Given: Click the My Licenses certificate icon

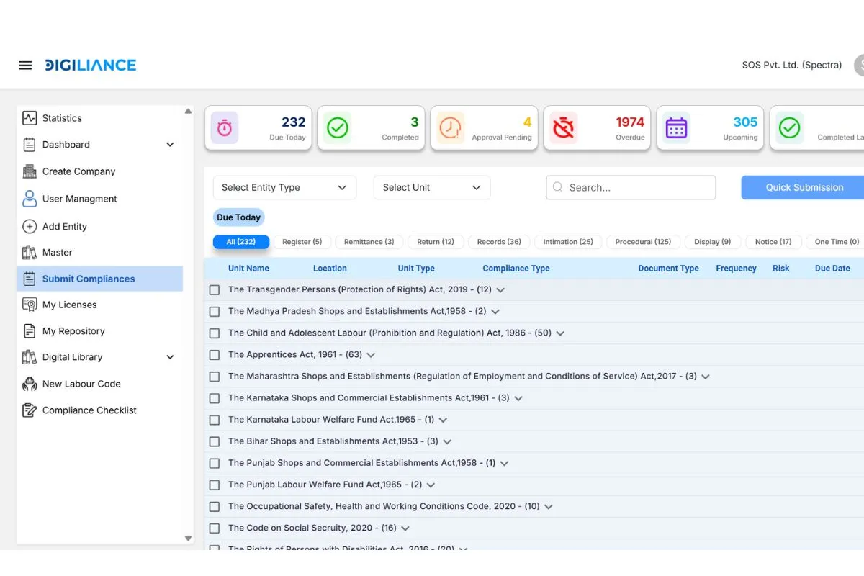Looking at the screenshot, I should coord(30,305).
